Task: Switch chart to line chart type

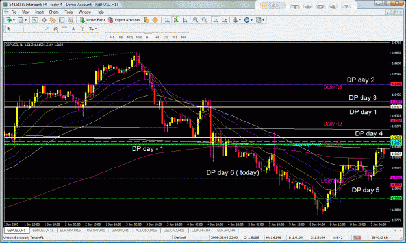Action: [185, 20]
